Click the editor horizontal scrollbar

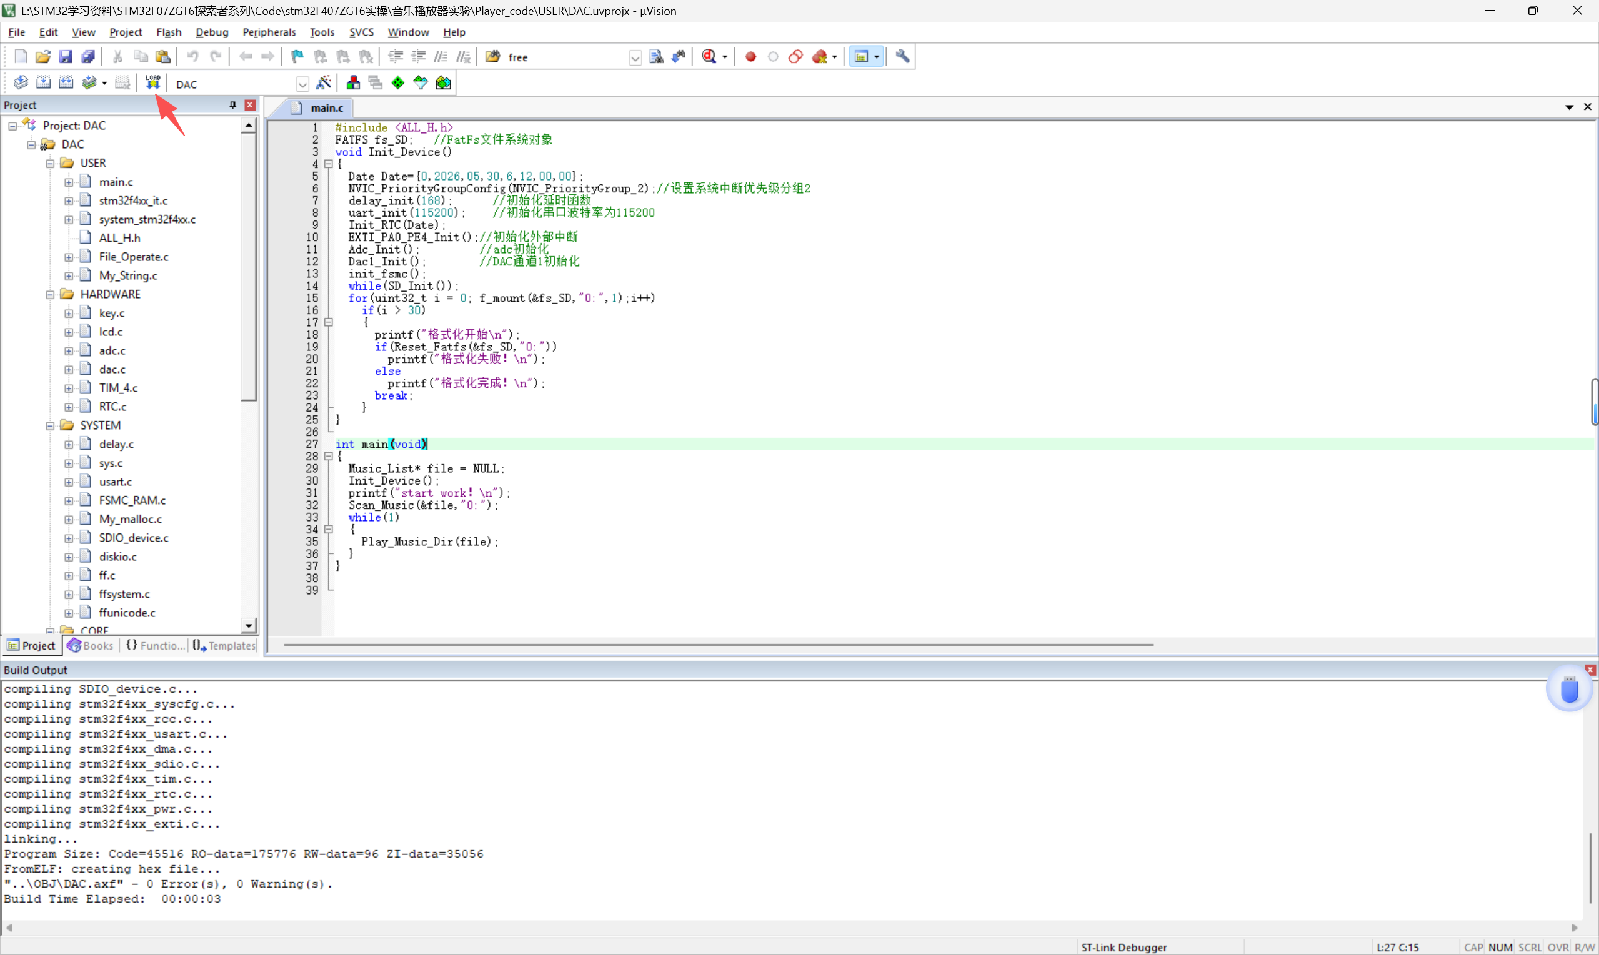719,644
